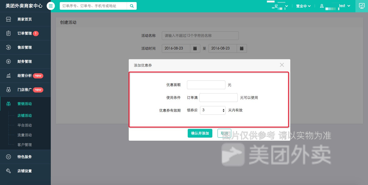Click the 订单管理 clipboard icon
Viewport: 368px width, 185px height.
pos(8,33)
